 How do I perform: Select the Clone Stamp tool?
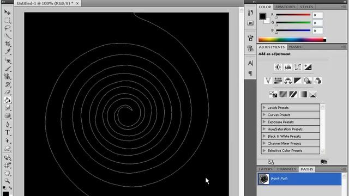(x=7, y=76)
